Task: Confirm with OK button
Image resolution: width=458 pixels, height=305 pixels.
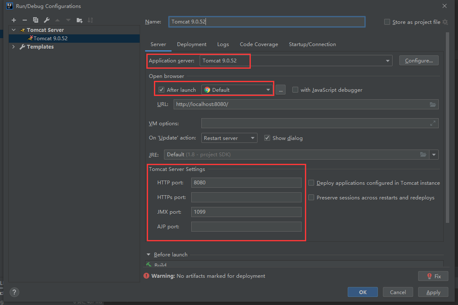Action: click(363, 292)
